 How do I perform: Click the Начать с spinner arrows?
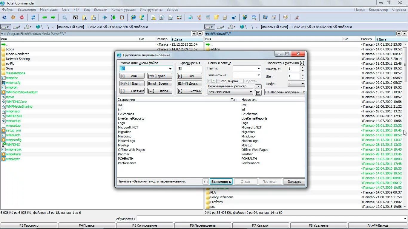click(303, 69)
